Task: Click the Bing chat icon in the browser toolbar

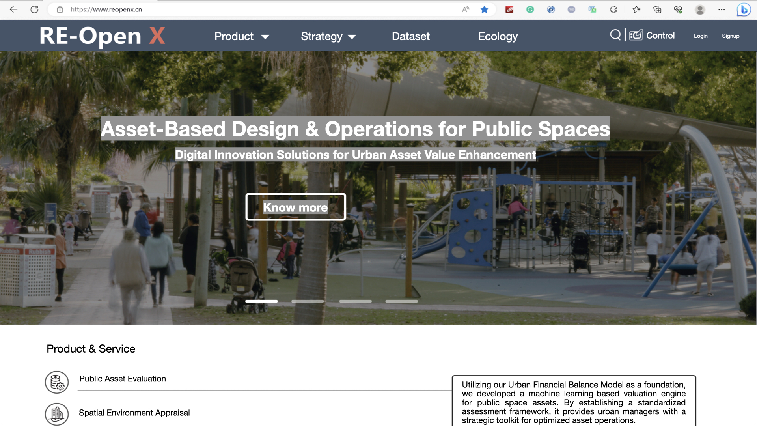Action: click(x=744, y=9)
